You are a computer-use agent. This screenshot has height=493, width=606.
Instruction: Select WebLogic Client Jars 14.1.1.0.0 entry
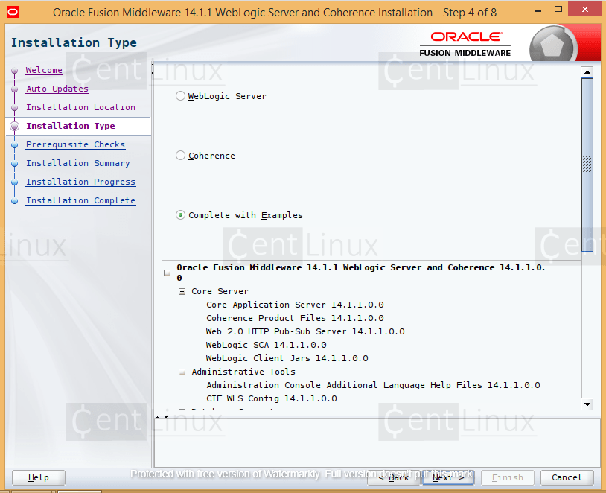287,358
